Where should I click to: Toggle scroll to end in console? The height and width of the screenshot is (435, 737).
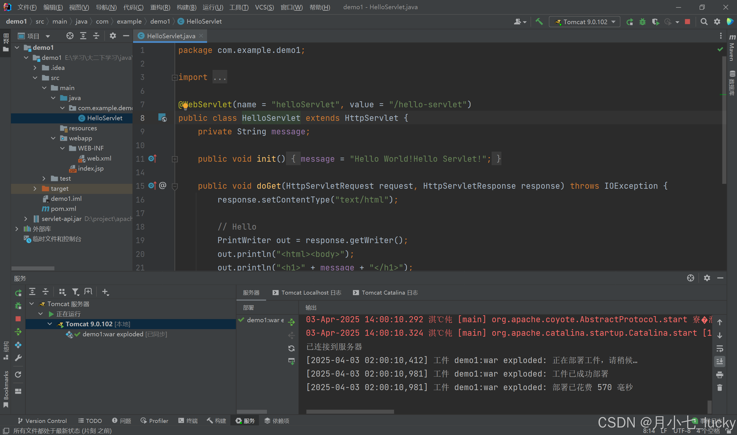(720, 361)
